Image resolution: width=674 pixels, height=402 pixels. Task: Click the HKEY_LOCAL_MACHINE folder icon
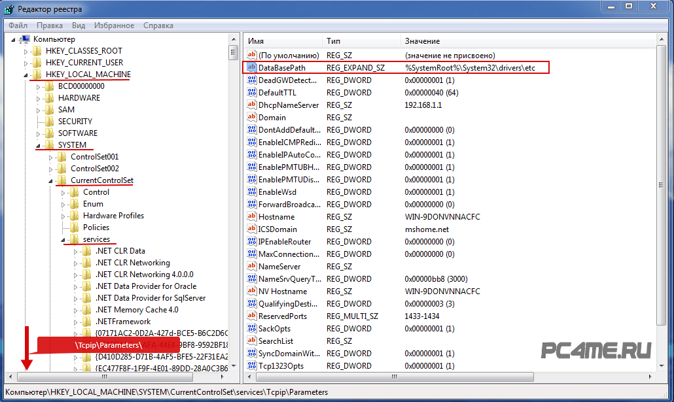pos(37,75)
